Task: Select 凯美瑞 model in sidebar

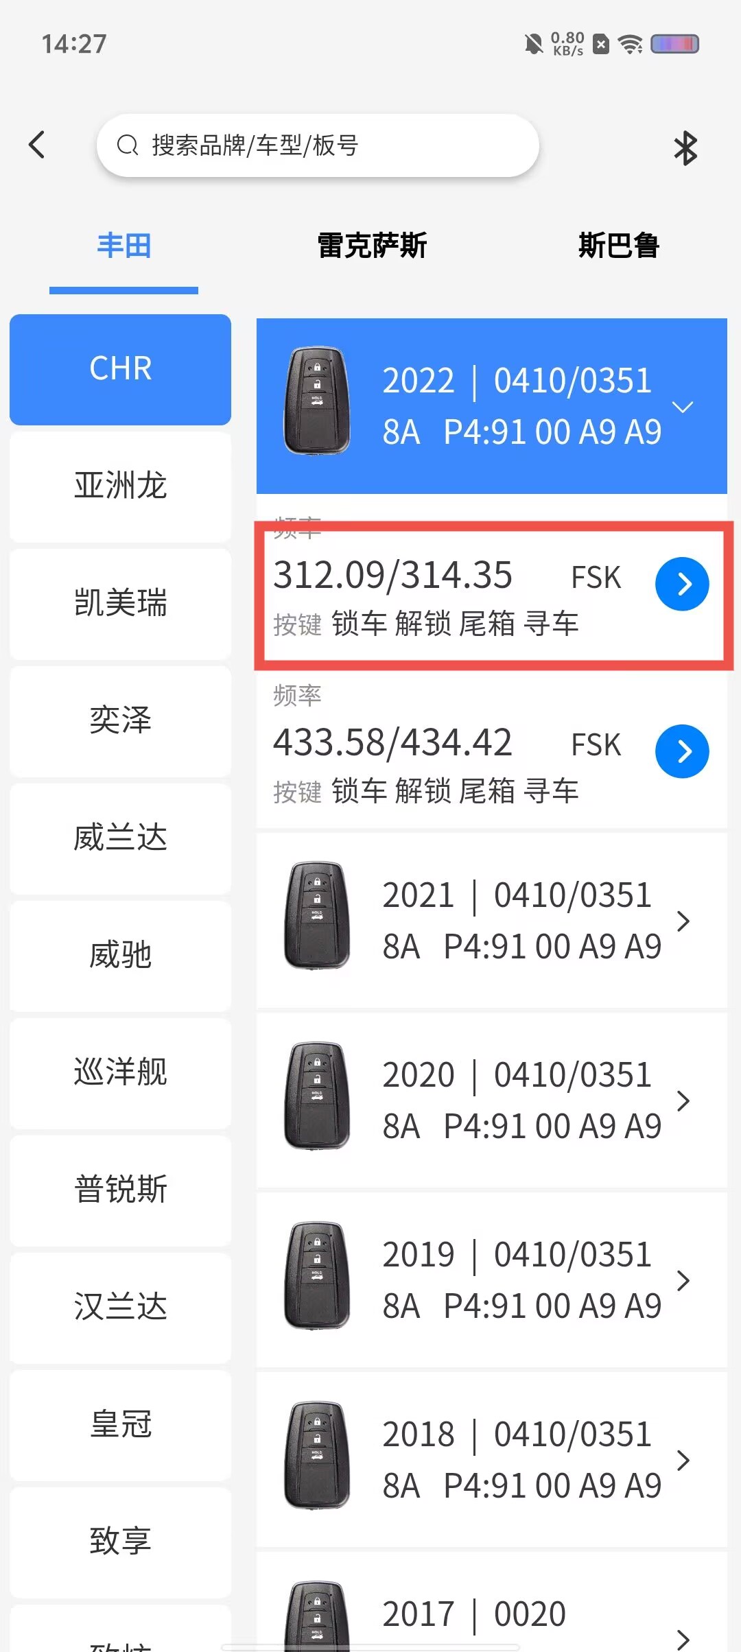Action: (120, 603)
